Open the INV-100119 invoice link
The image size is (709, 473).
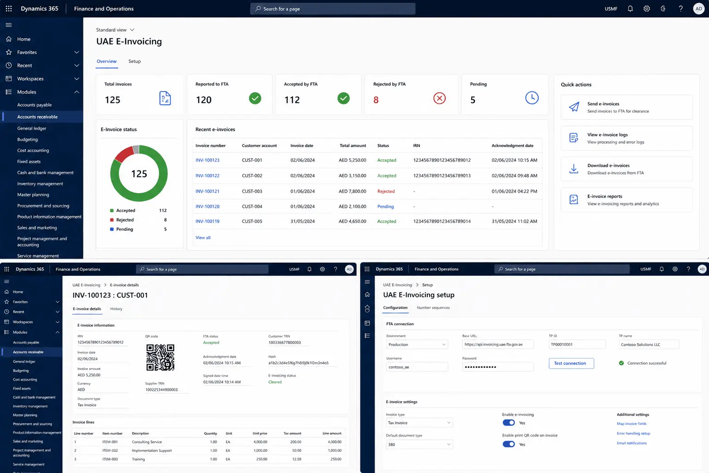(x=207, y=222)
